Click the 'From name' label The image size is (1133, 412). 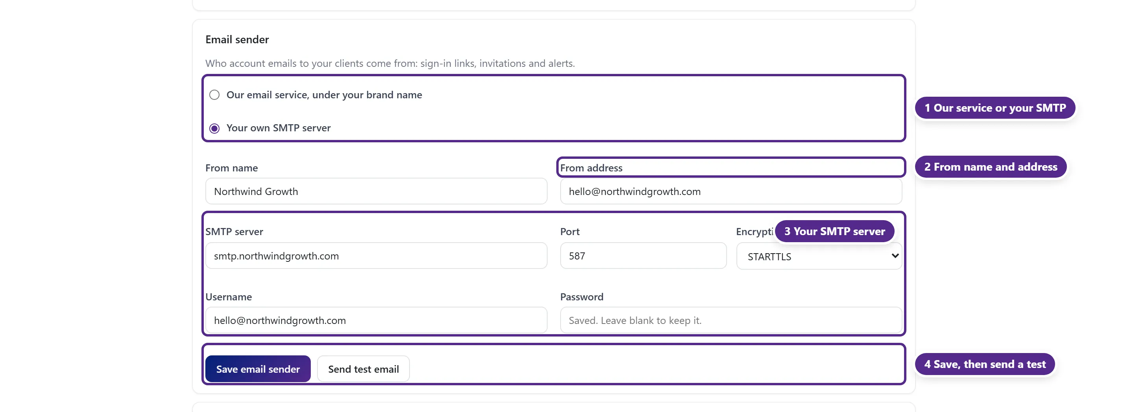coord(231,168)
